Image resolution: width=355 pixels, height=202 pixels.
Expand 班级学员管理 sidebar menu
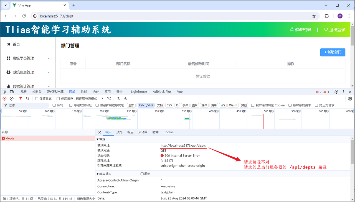click(x=28, y=58)
